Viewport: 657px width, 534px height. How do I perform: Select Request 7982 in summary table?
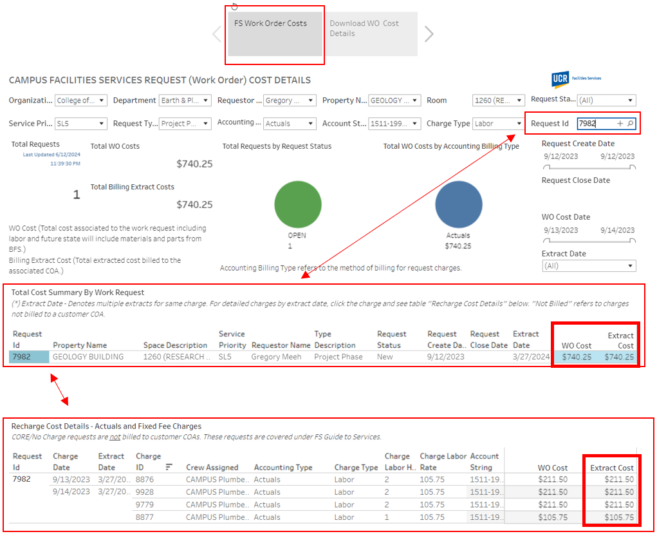(29, 357)
